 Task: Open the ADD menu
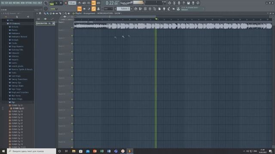(x=11, y=3)
